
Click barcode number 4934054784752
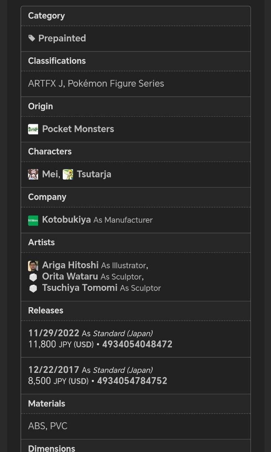(x=132, y=381)
